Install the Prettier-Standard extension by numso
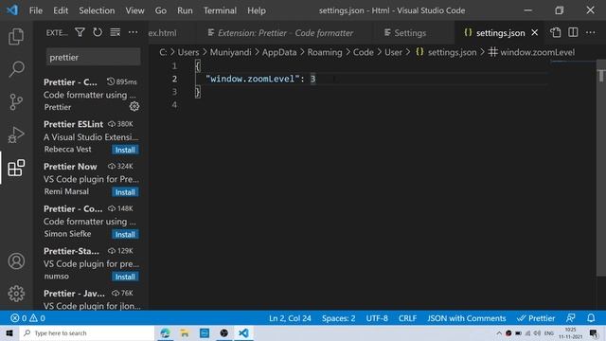Screen dimensions: 606x341 tap(125, 277)
